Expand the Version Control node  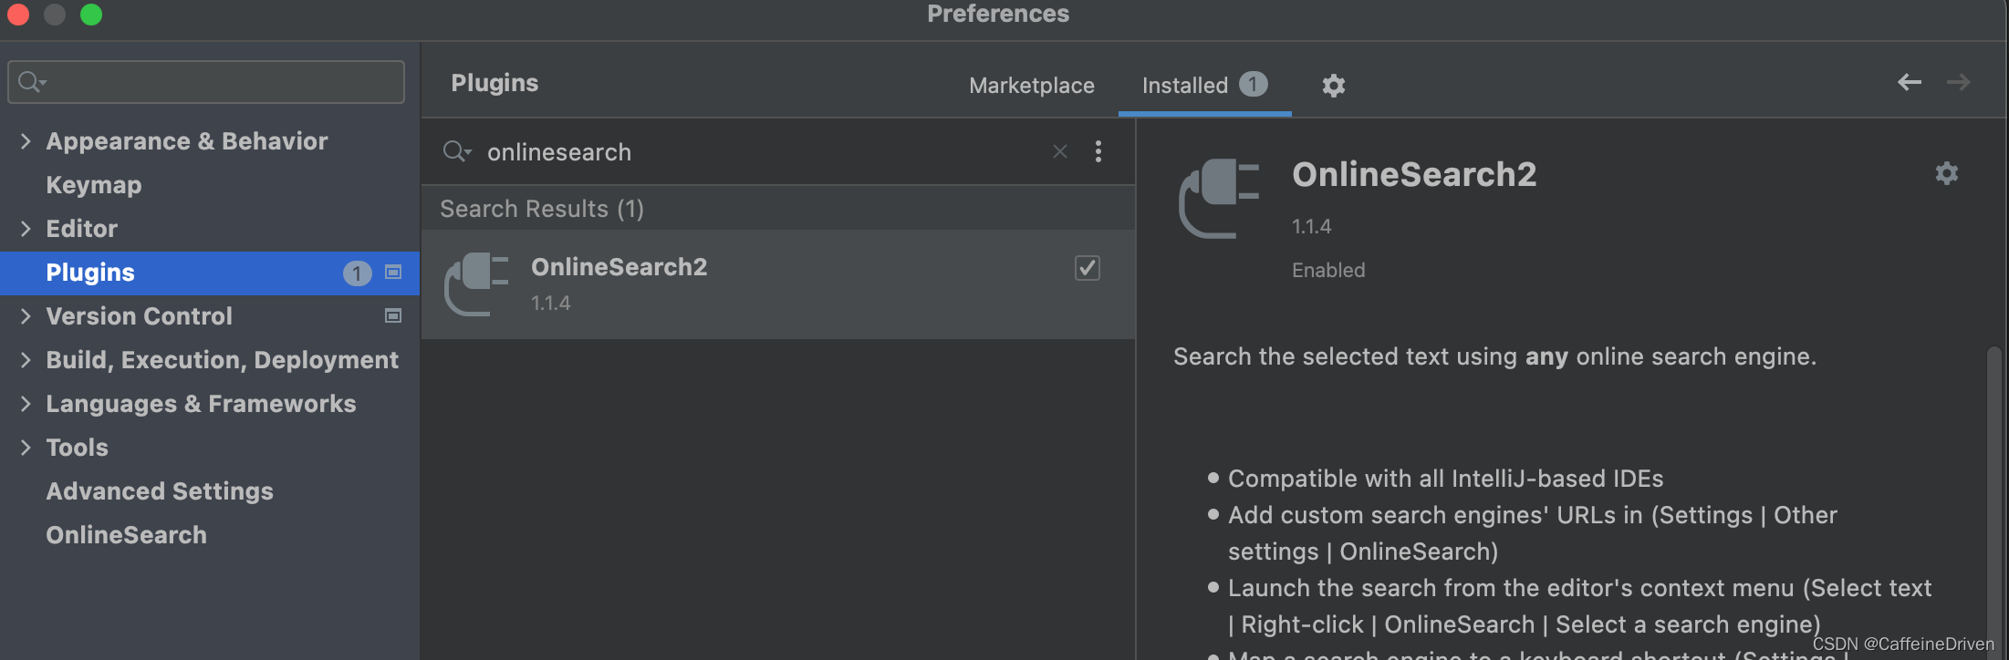(26, 316)
